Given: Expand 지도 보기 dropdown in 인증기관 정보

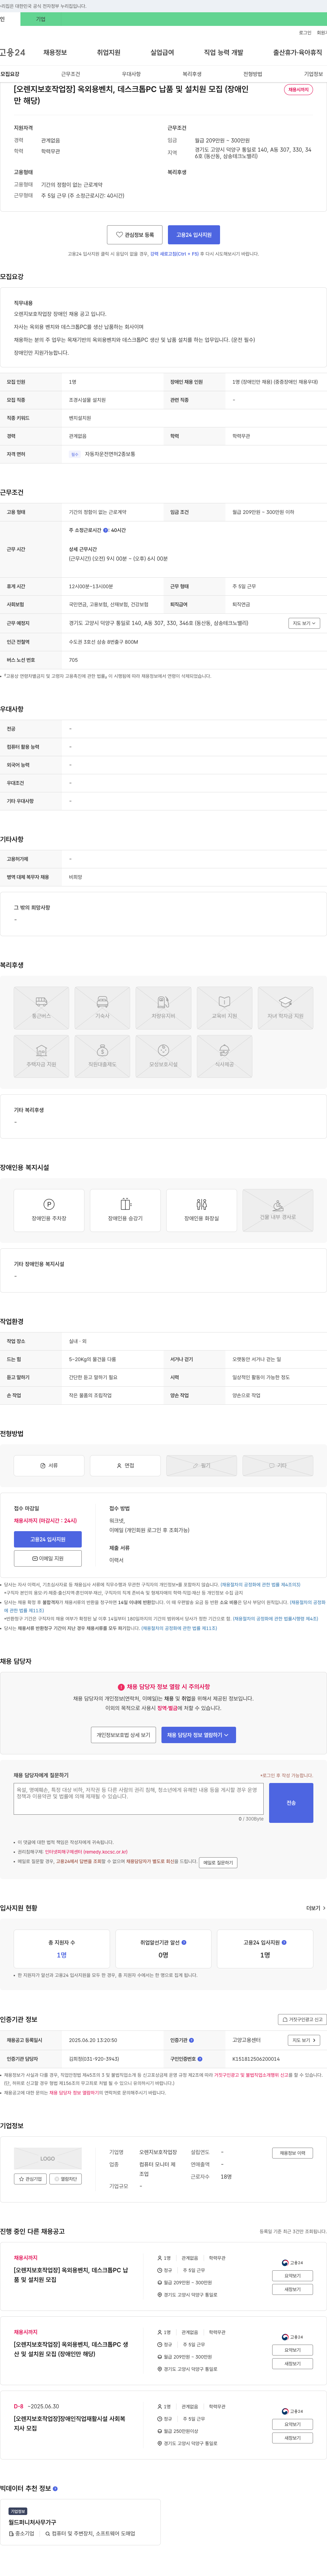Looking at the screenshot, I should click(303, 2040).
